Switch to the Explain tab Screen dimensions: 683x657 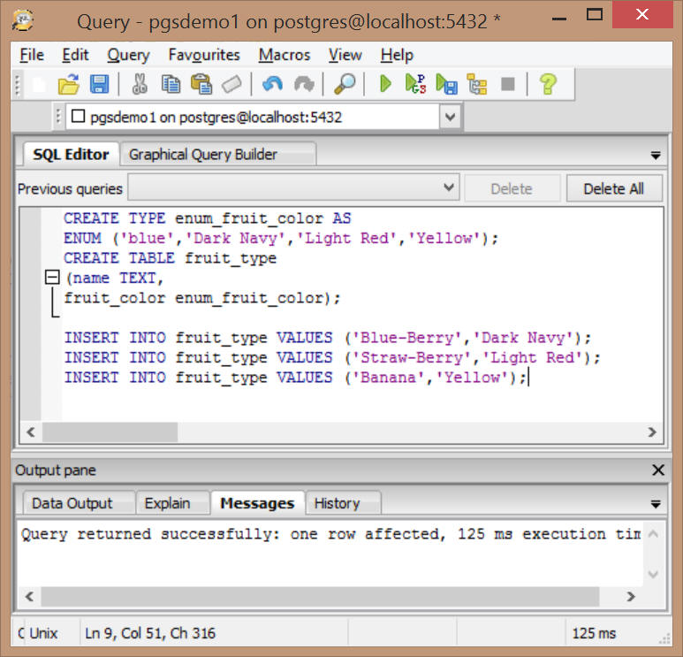(172, 503)
